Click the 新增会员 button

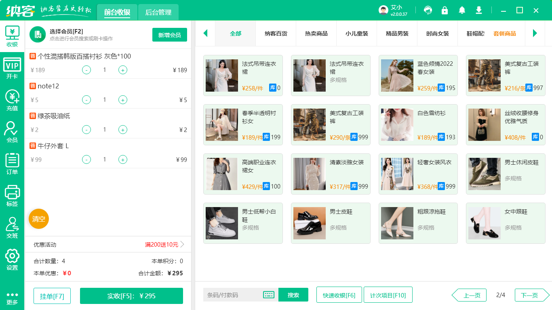pos(170,35)
